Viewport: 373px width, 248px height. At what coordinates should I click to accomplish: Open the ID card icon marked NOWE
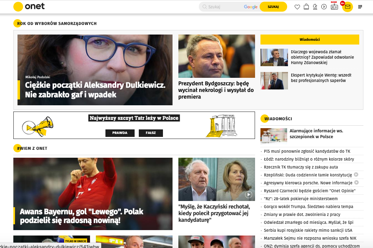pos(334,7)
